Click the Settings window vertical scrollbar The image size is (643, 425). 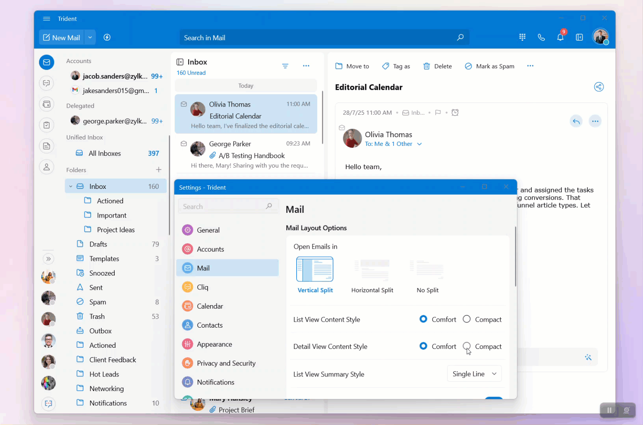coord(515,256)
